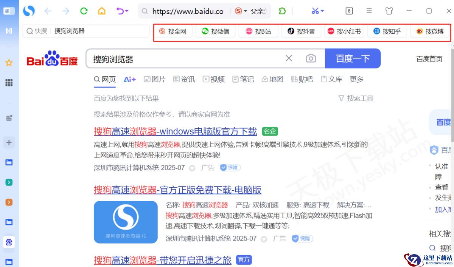Expand the undo closed tab dropdown arrow

(127, 11)
